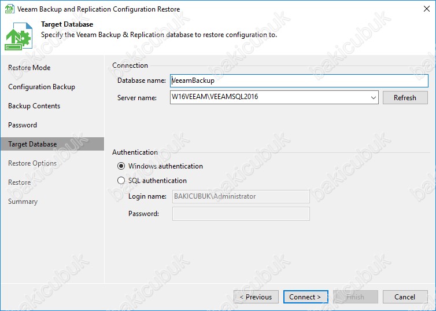The height and width of the screenshot is (311, 436).
Task: Focus the Database name field
Action: pos(299,81)
